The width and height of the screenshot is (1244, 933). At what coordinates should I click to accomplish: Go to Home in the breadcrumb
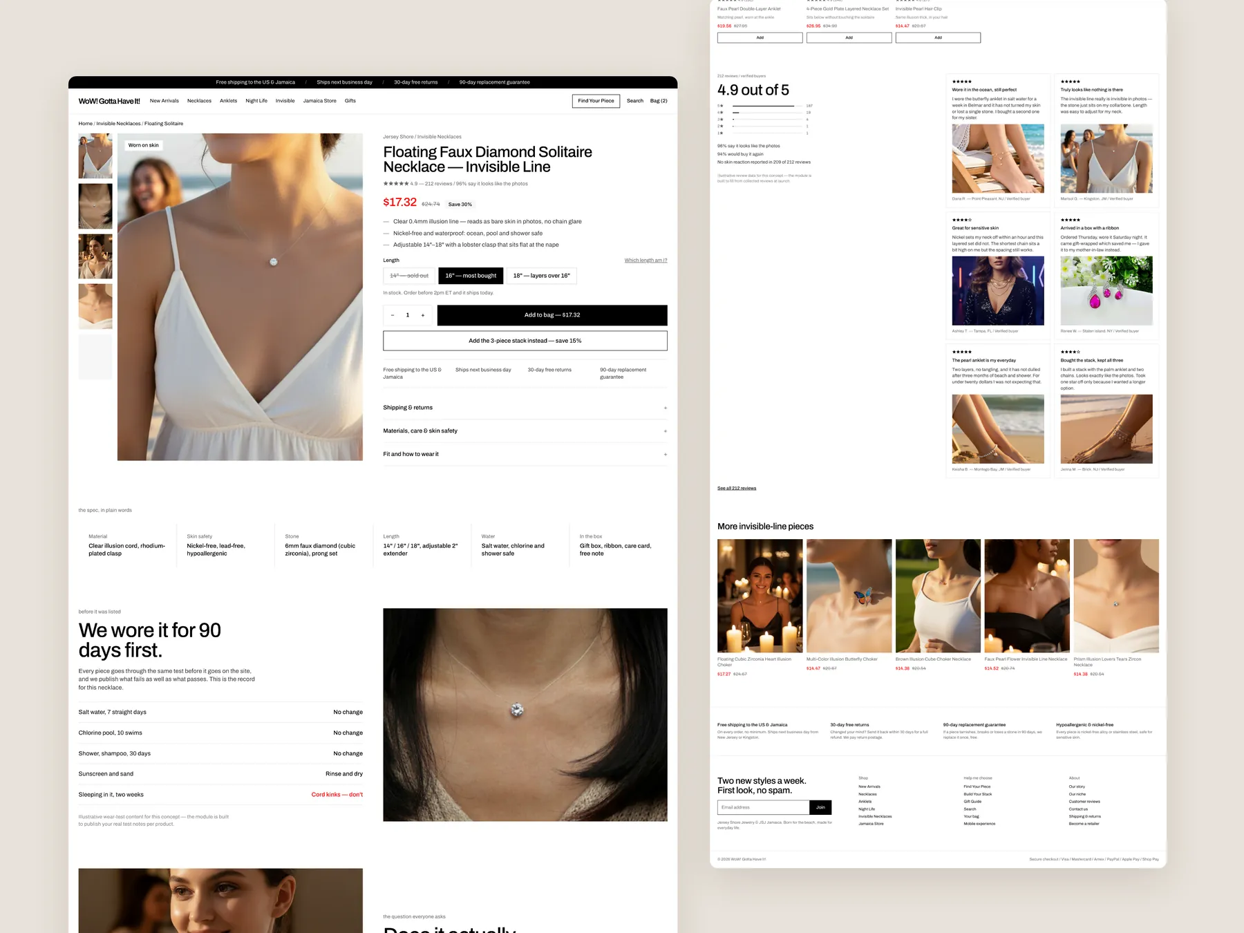coord(86,124)
